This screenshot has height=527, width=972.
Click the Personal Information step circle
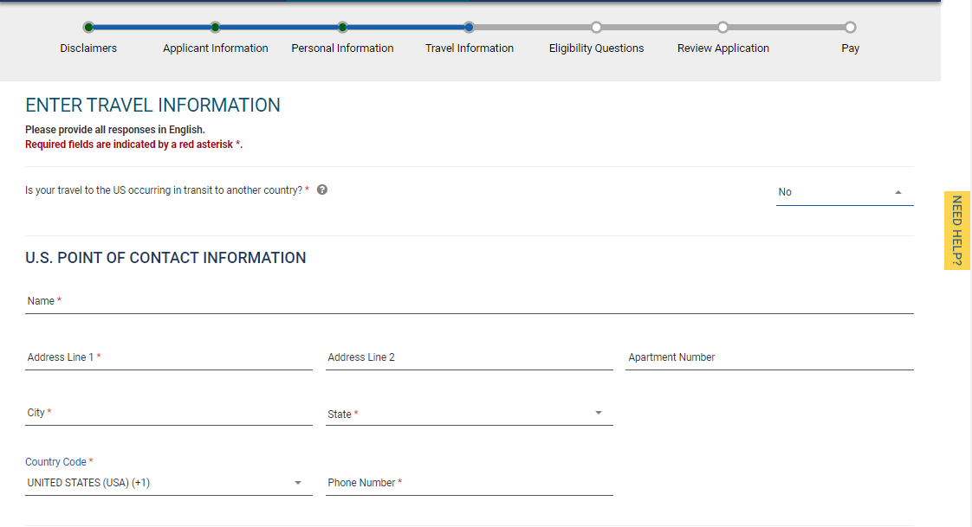click(x=342, y=28)
